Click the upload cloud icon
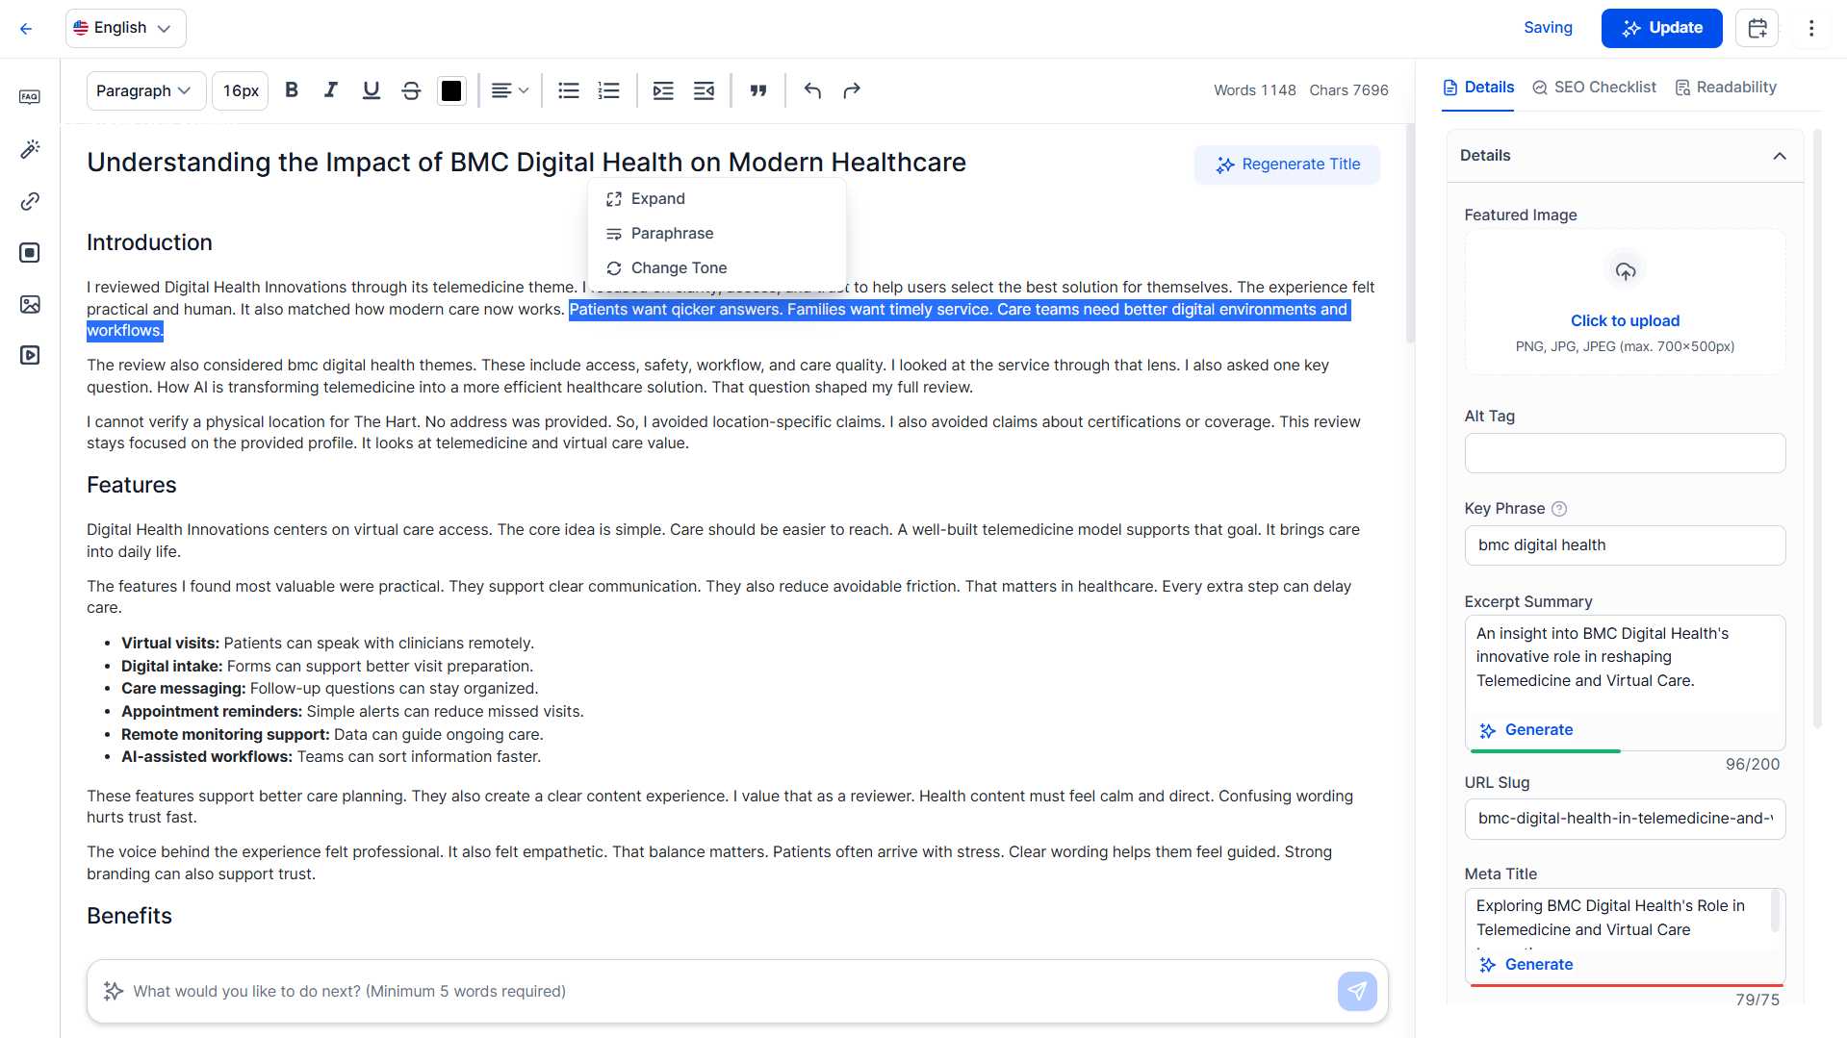This screenshot has width=1847, height=1038. [1625, 271]
